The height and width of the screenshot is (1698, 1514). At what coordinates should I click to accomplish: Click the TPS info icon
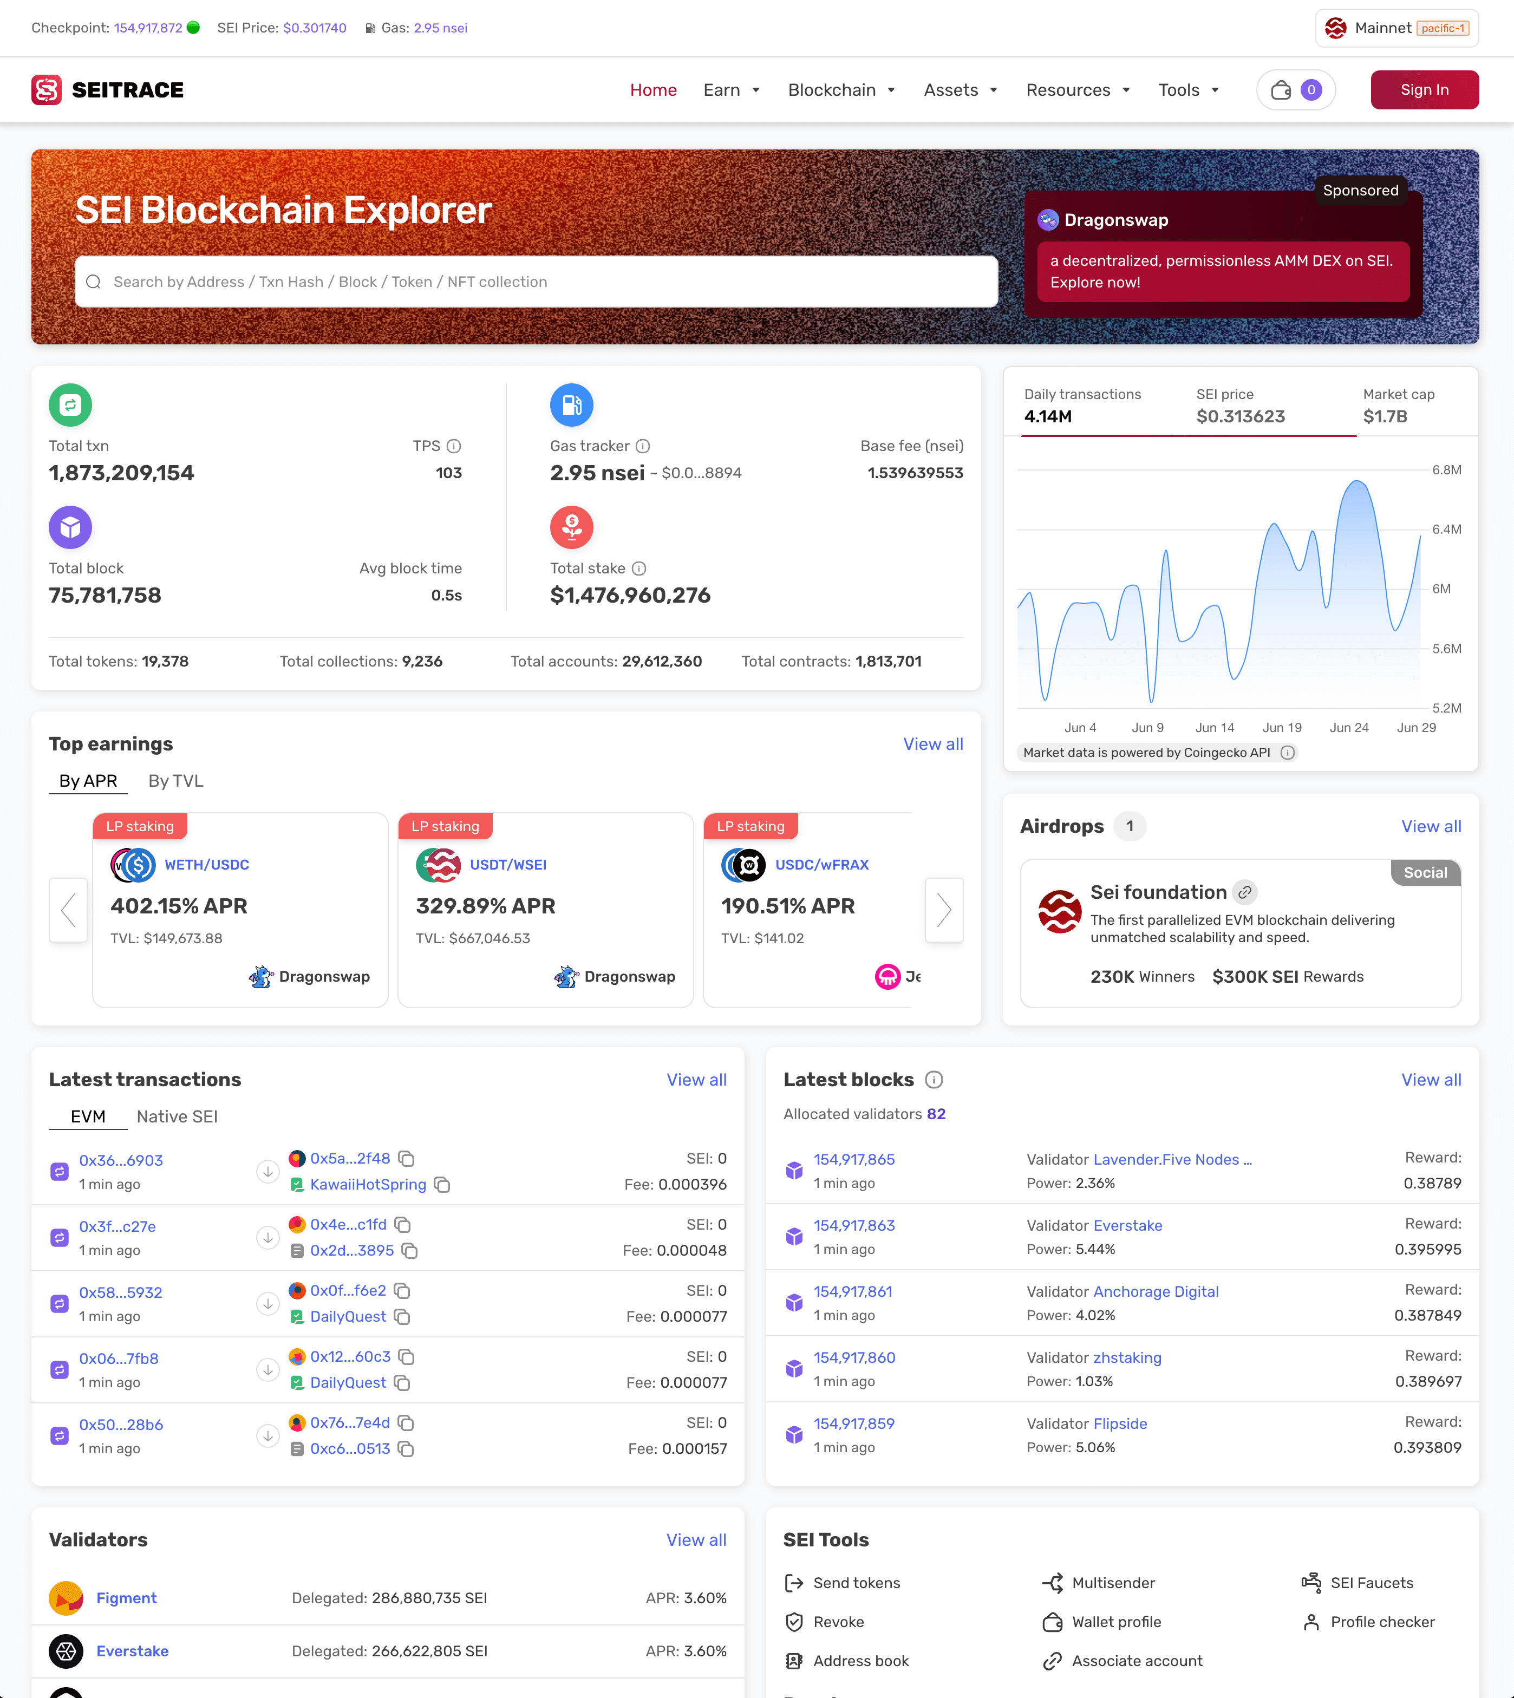pyautogui.click(x=453, y=446)
